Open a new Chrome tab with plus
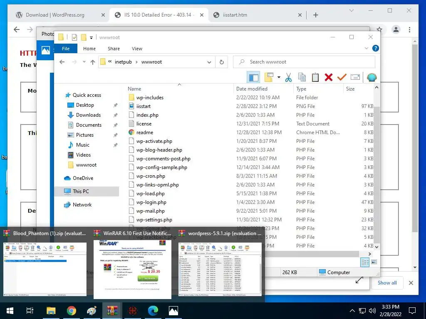 point(315,15)
